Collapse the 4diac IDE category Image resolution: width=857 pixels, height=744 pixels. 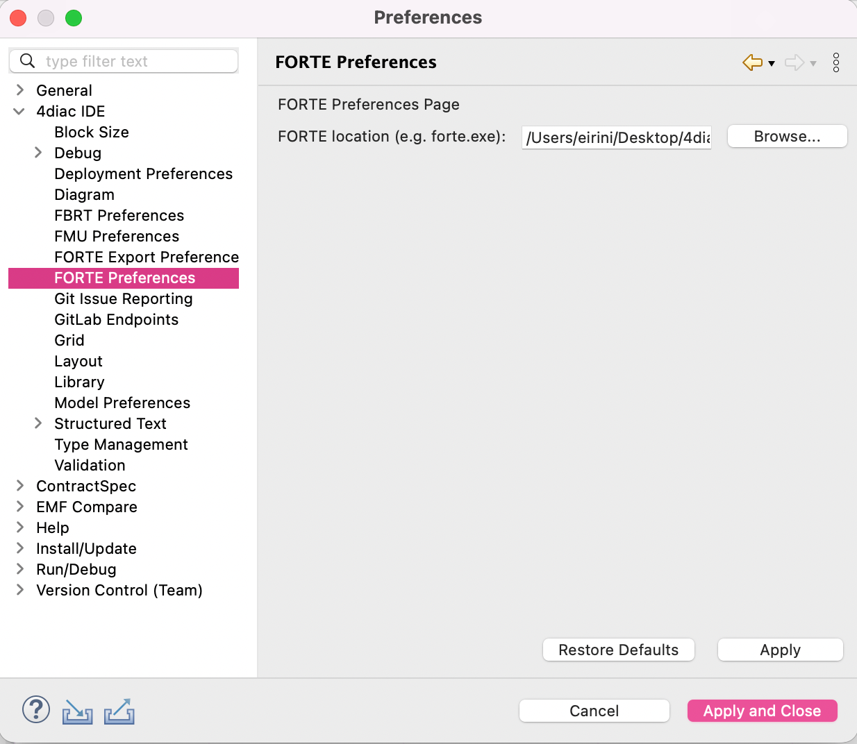(19, 111)
